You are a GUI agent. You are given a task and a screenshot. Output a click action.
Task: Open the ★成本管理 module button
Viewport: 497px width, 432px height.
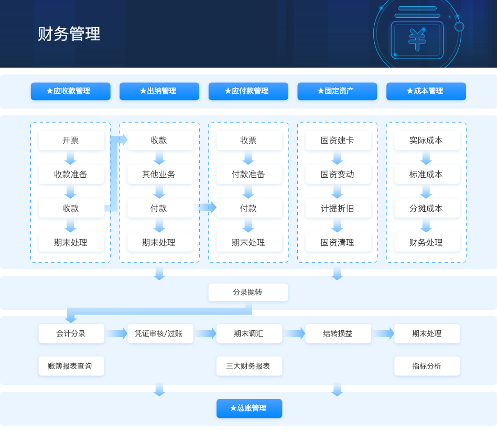tap(426, 91)
